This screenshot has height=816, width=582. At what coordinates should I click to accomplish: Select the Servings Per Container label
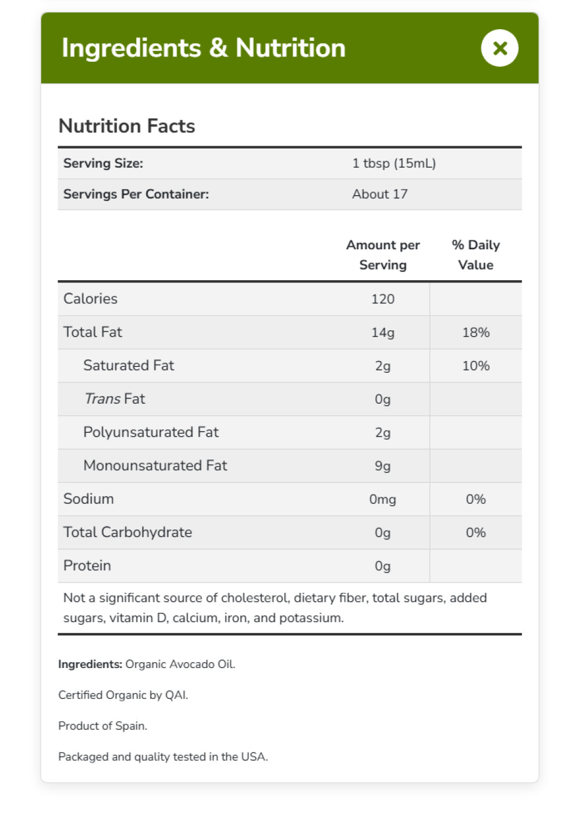tap(136, 194)
